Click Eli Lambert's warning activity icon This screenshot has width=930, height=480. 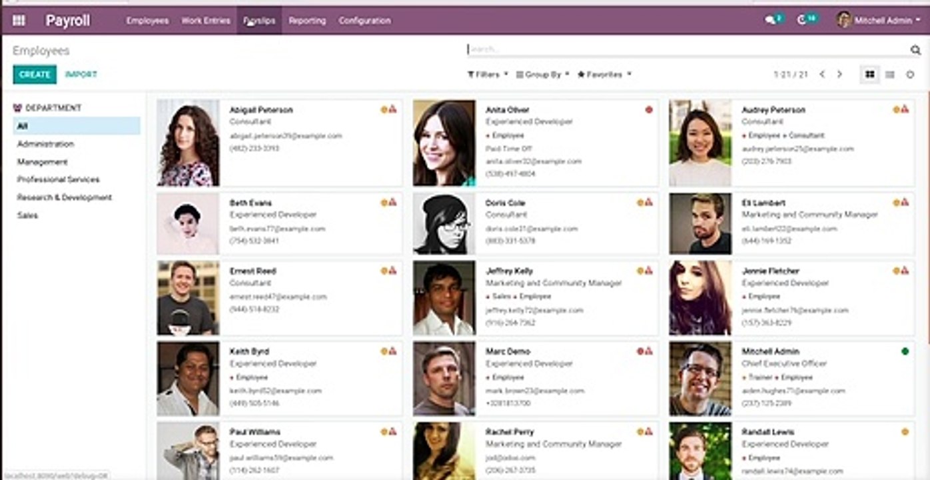pos(905,202)
